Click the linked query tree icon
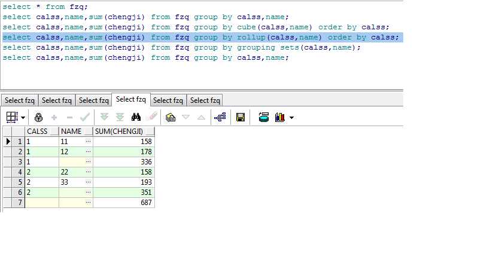Screen dimensions: 490x275 pyautogui.click(x=220, y=117)
